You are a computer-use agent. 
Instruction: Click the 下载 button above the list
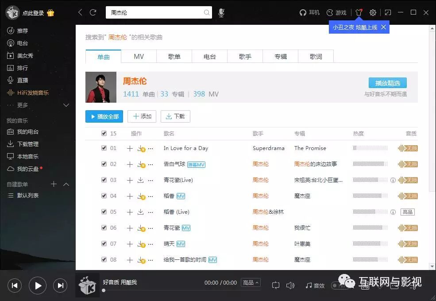click(175, 116)
